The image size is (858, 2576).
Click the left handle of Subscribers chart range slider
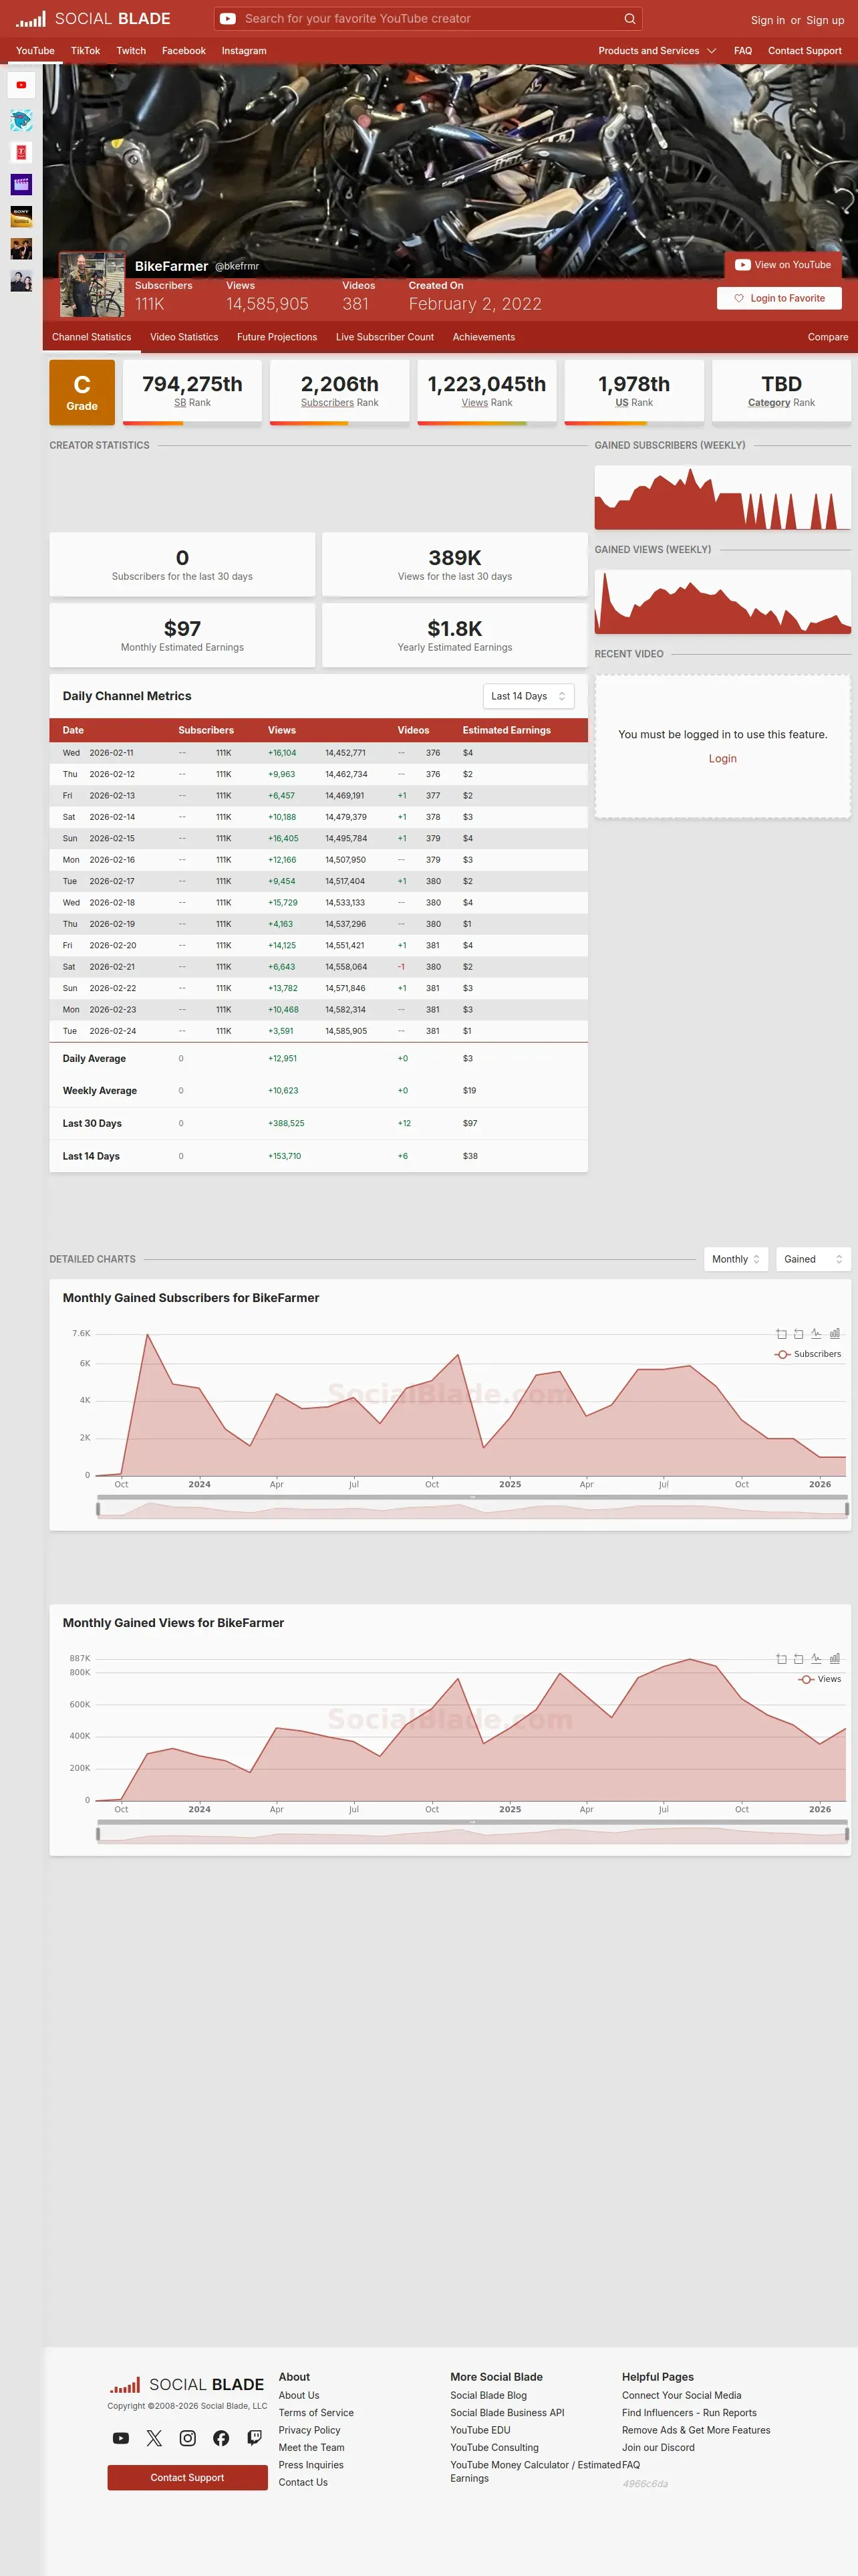tap(98, 1509)
